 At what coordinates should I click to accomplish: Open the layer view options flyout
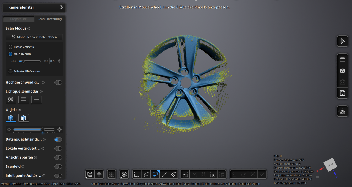[124, 174]
